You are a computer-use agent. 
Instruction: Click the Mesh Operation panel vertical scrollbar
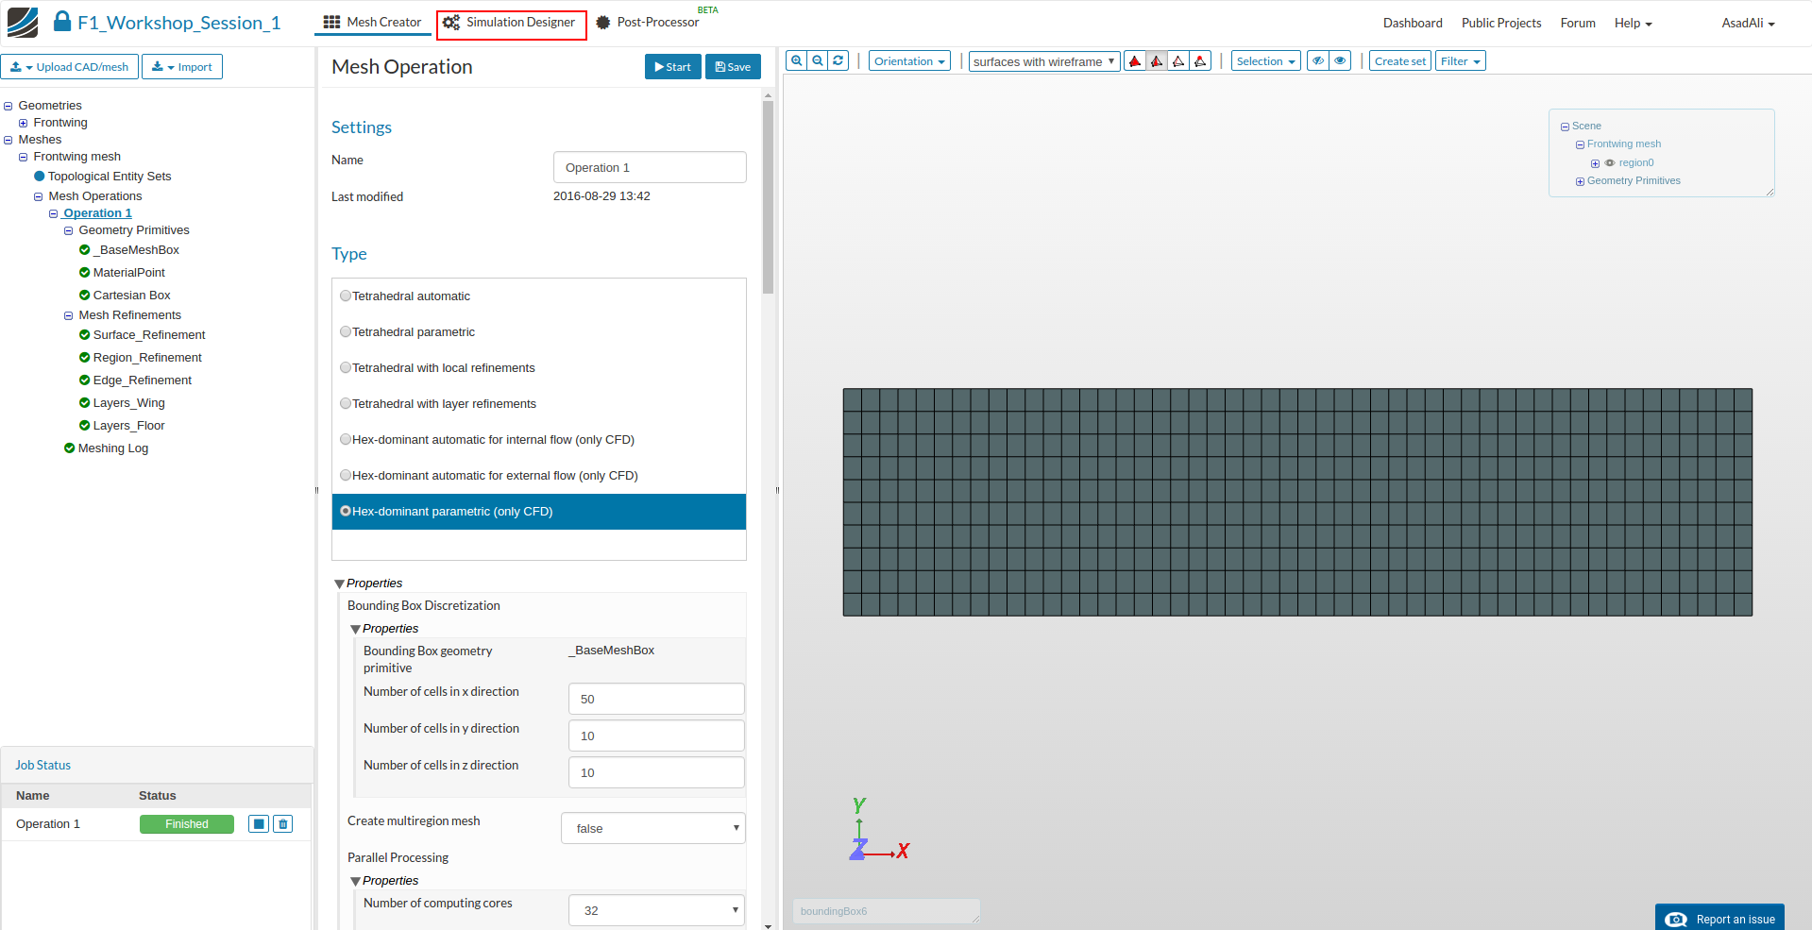[768, 198]
